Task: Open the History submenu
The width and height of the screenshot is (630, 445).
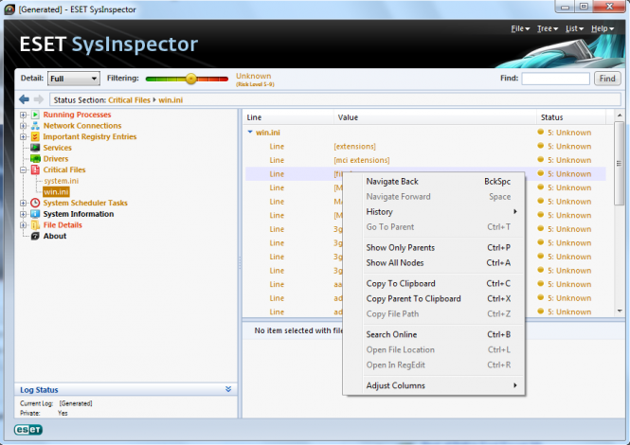Action: (434, 212)
